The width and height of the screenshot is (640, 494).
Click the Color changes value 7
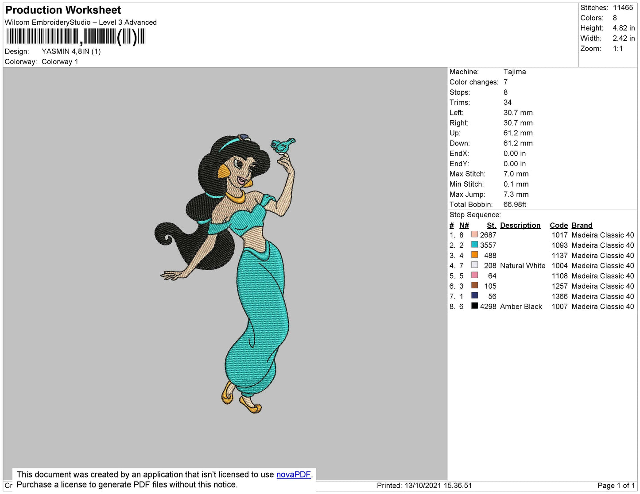(x=505, y=82)
